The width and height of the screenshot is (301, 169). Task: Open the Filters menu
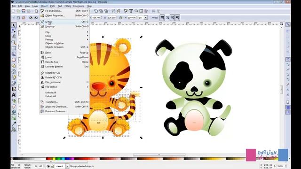point(68,6)
